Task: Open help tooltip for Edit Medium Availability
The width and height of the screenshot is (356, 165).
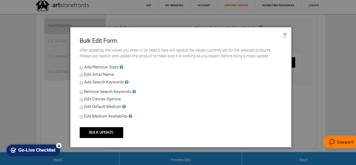Action: (130, 116)
